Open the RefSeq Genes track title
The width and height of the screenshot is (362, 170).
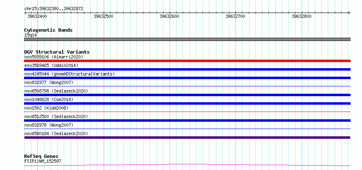pos(41,157)
